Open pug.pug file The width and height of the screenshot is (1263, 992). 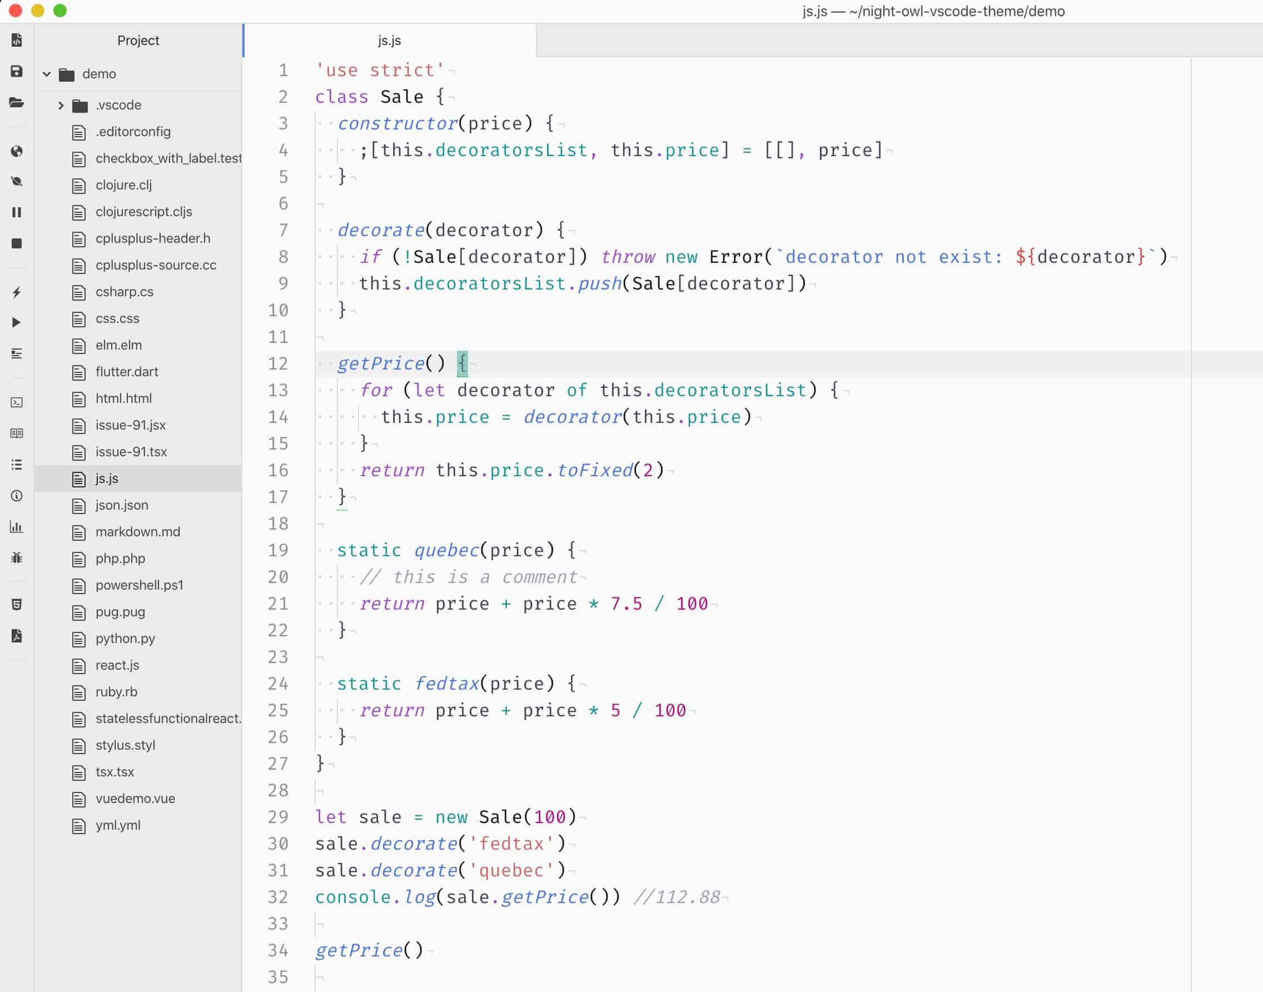(138, 613)
